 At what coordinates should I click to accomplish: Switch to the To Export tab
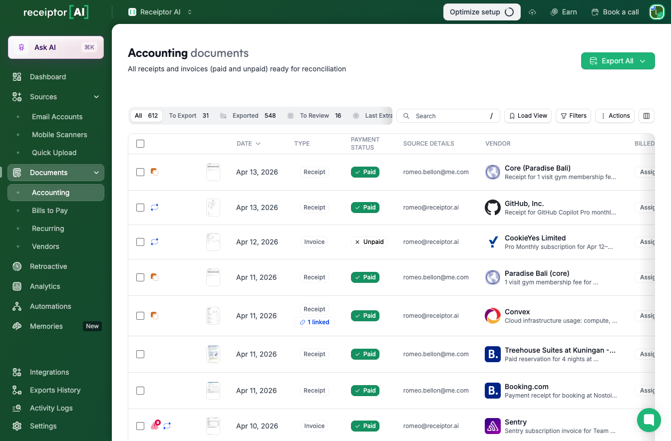pos(189,116)
